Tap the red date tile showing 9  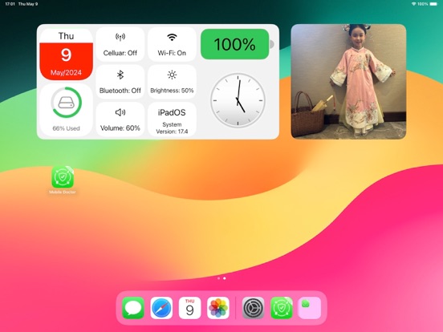(x=66, y=61)
